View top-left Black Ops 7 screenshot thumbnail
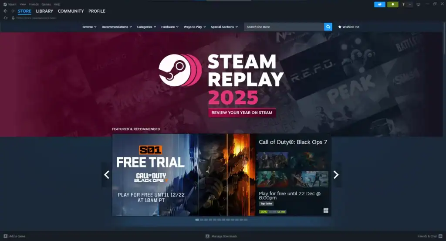446x241 pixels. click(x=272, y=160)
